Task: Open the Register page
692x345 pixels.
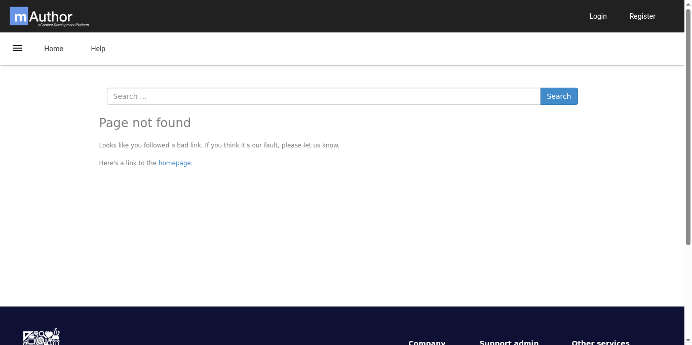Action: tap(642, 16)
